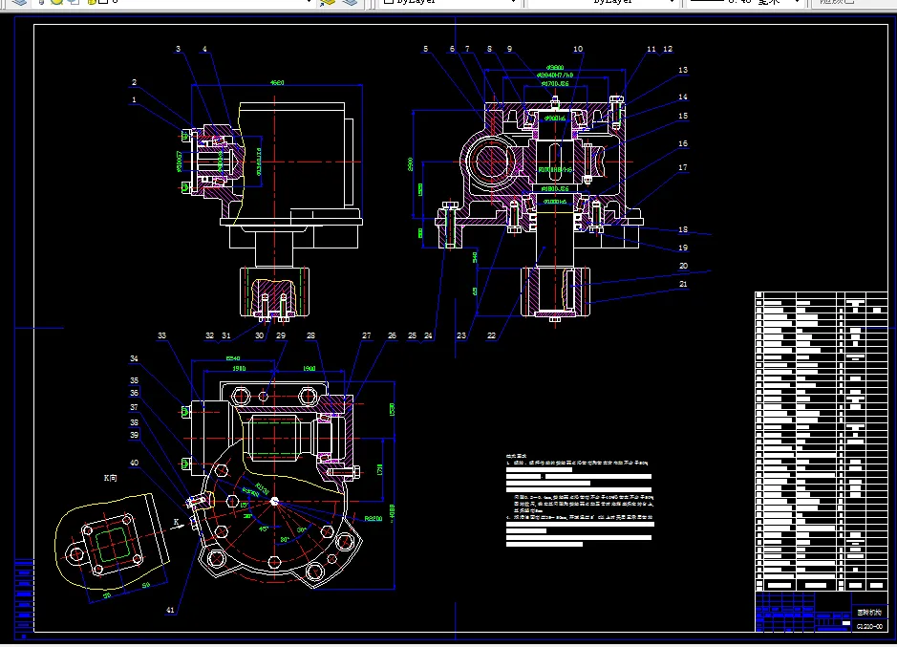Select part balloon number 20
The height and width of the screenshot is (647, 897).
(683, 267)
